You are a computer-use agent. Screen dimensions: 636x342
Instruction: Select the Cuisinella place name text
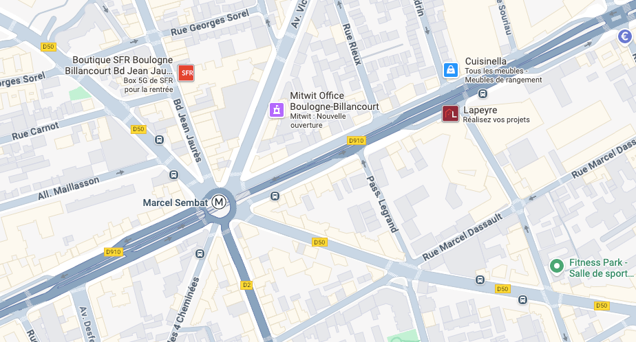[x=485, y=61]
